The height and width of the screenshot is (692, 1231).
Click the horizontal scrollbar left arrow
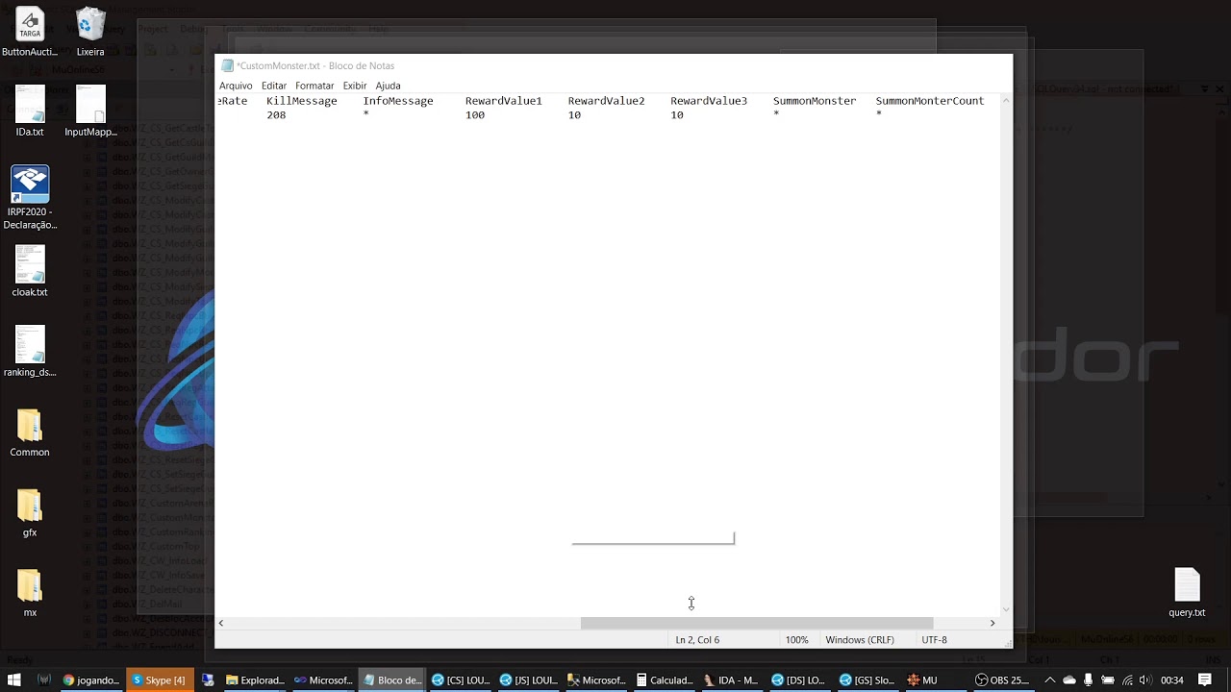221,623
